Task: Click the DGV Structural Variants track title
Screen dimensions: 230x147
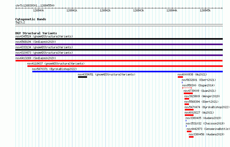Action: pos(36,33)
